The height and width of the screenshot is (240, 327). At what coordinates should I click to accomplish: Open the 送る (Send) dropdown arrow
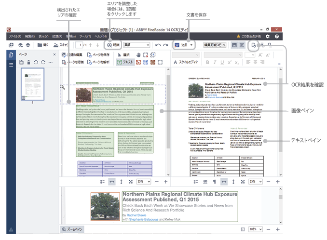click(192, 45)
